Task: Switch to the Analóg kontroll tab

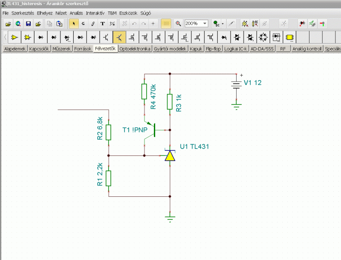Action: point(307,49)
